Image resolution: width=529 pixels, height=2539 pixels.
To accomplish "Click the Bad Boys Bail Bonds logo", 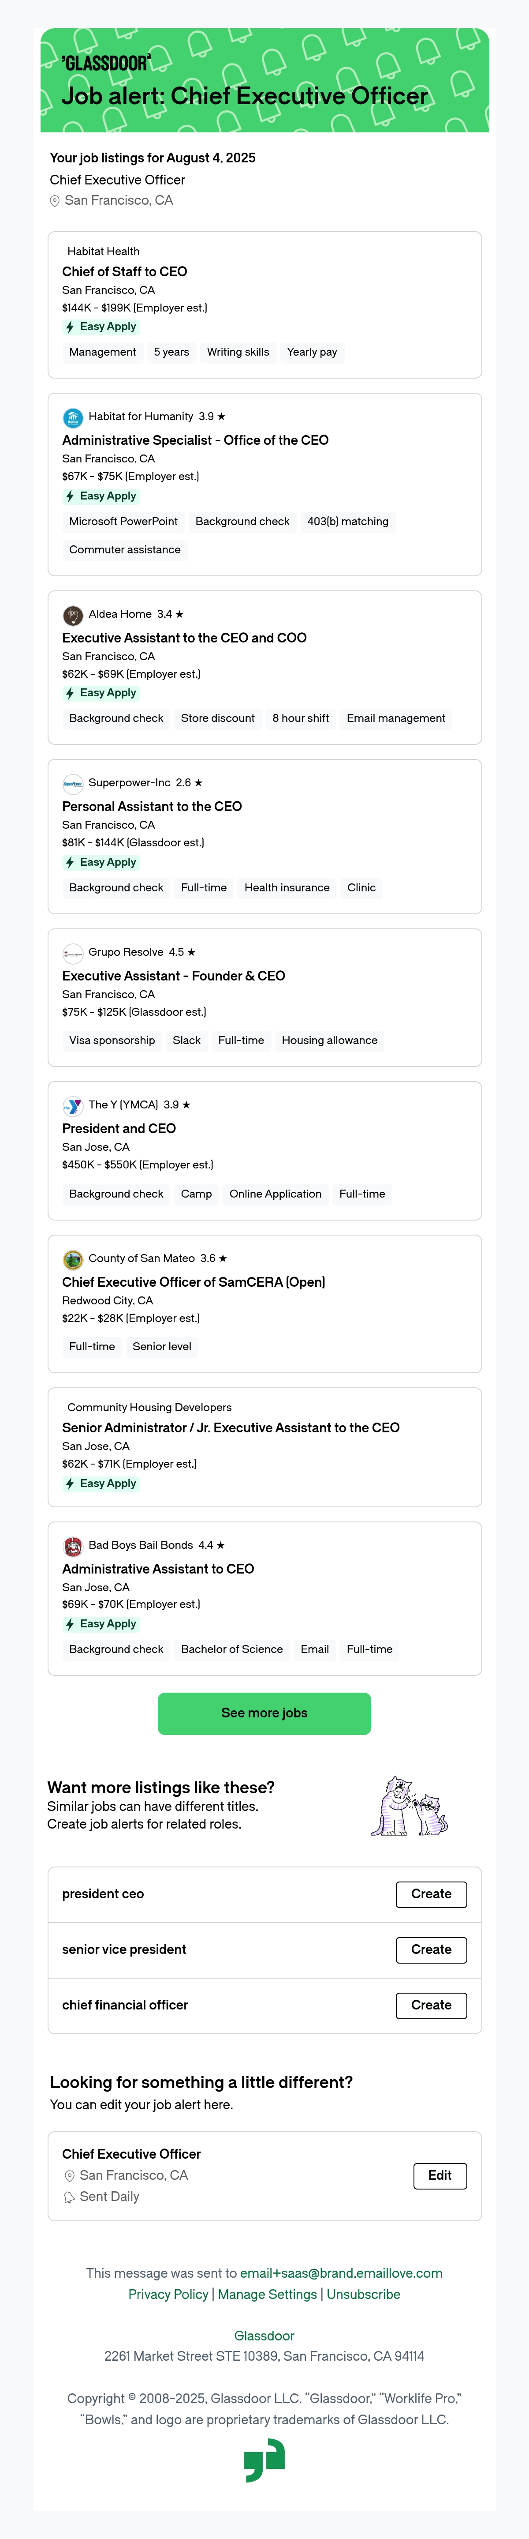I will [73, 1547].
